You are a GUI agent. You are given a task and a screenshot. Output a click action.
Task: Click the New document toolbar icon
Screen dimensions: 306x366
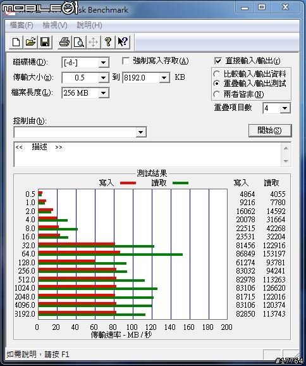16,42
